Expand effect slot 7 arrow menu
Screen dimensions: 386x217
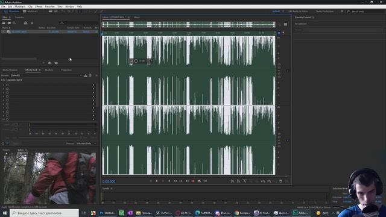click(x=93, y=108)
